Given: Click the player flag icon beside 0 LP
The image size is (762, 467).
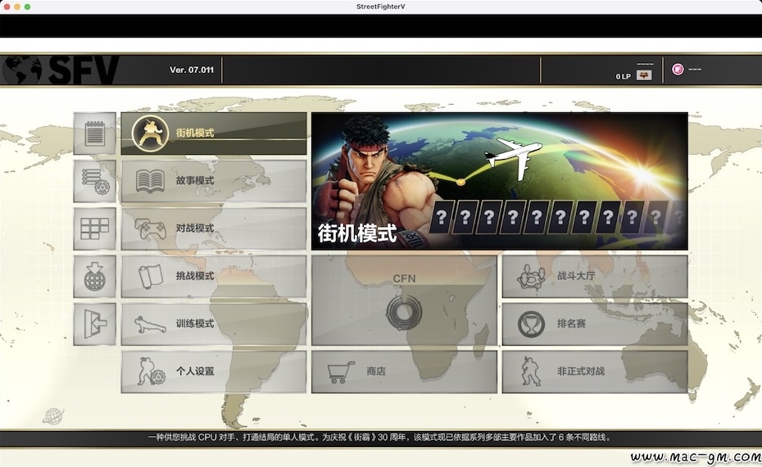Looking at the screenshot, I should coord(644,75).
